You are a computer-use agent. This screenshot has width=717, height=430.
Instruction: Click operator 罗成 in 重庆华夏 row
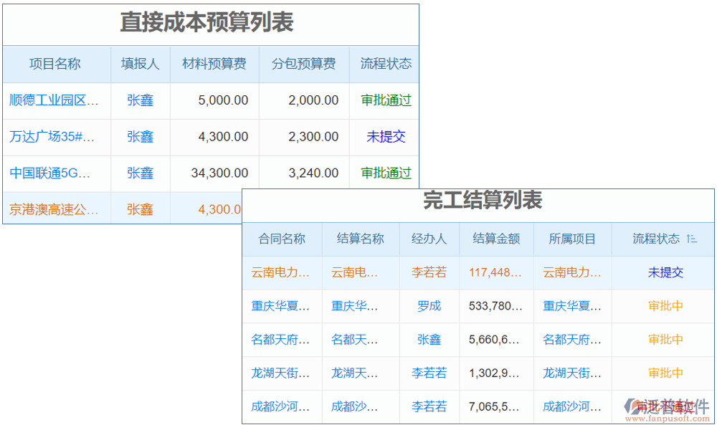[428, 306]
